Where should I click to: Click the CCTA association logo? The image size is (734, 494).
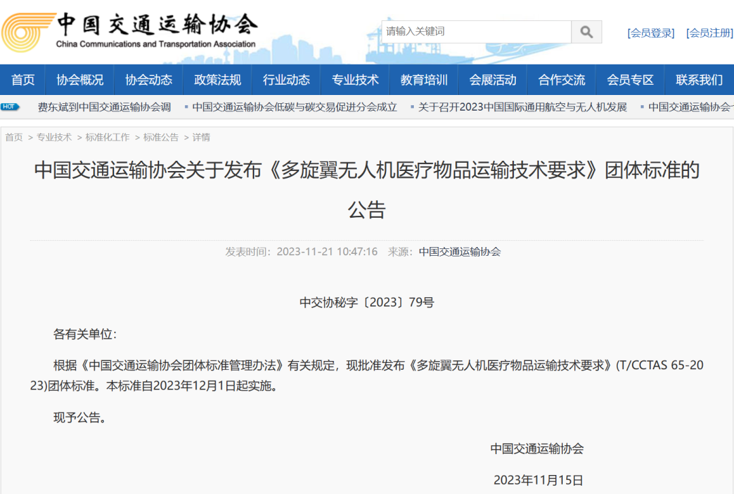click(27, 31)
